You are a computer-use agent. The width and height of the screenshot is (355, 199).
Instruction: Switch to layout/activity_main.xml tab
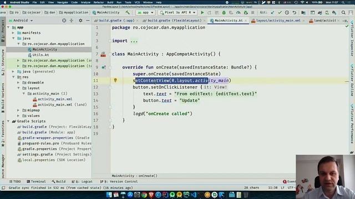(278, 20)
